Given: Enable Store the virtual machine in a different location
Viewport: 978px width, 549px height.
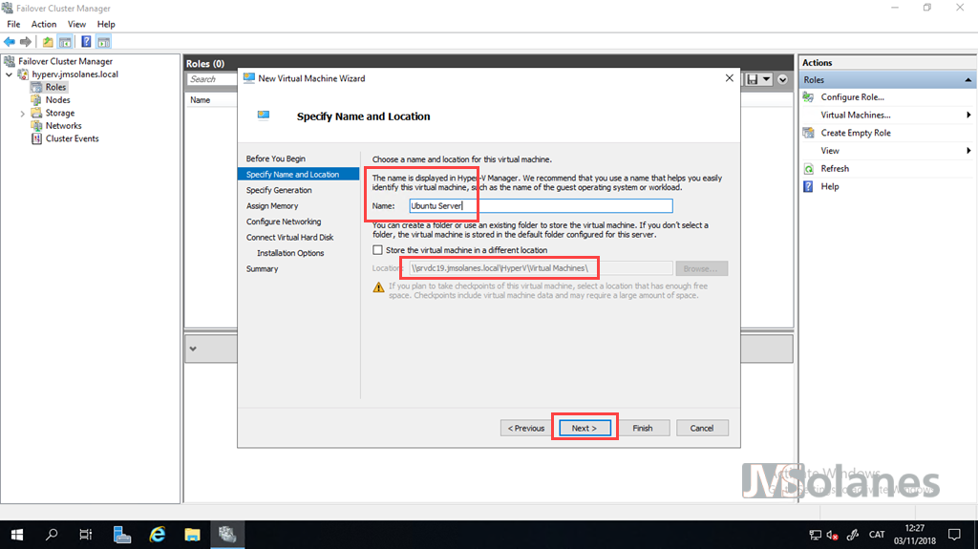Looking at the screenshot, I should point(377,250).
